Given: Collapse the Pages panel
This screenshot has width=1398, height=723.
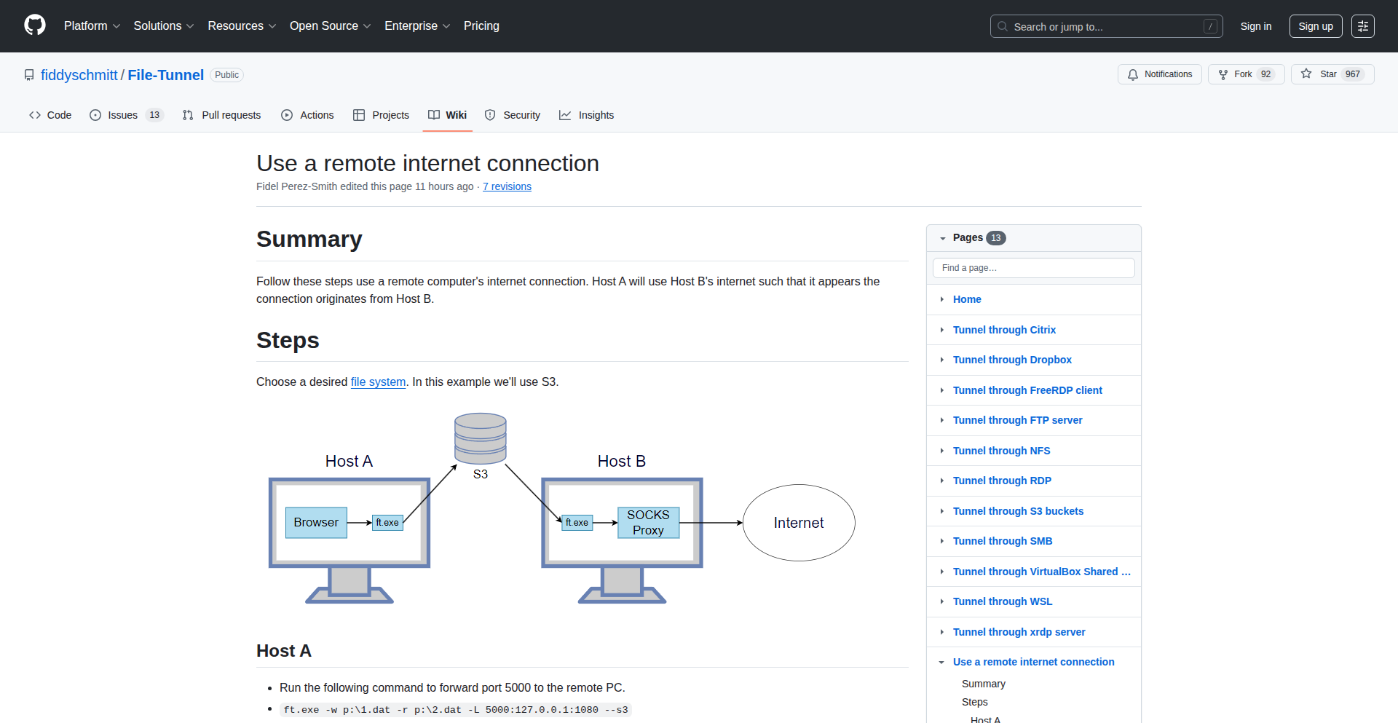Looking at the screenshot, I should click(943, 237).
